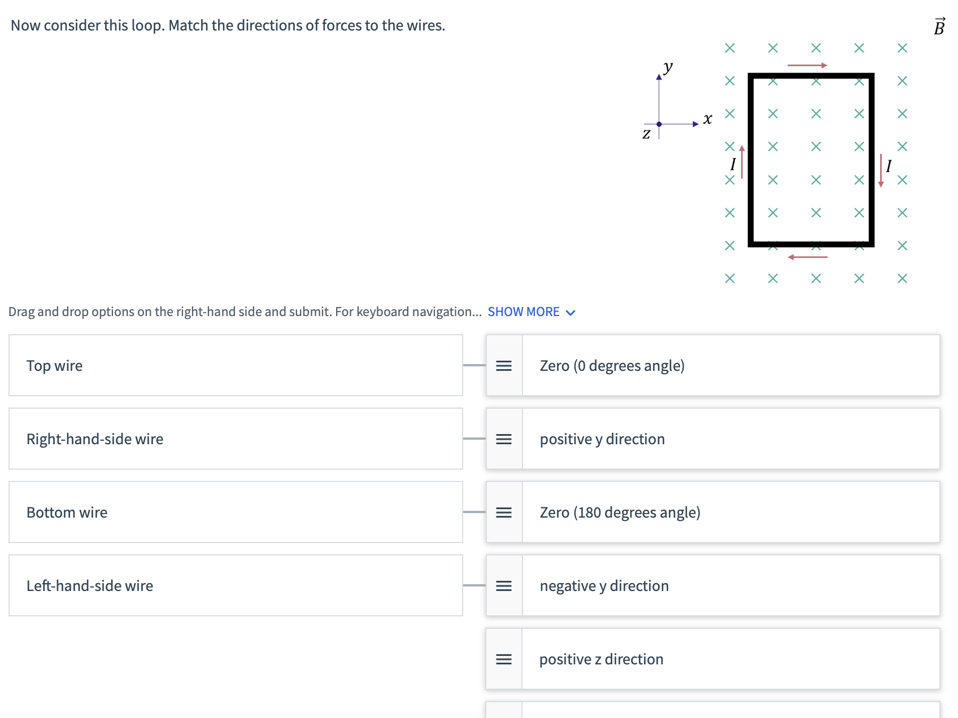Select the Bottom wire target box
The height and width of the screenshot is (718, 958).
tap(236, 513)
